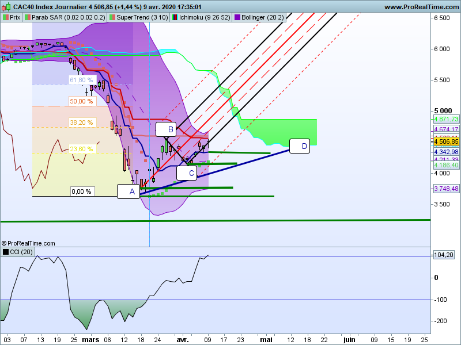461x345 pixels.
Task: Click the 4 342,98 blue price tag
Action: pos(446,152)
